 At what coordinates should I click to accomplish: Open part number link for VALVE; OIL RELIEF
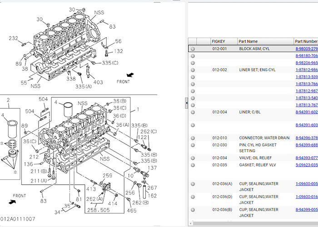point(307,158)
